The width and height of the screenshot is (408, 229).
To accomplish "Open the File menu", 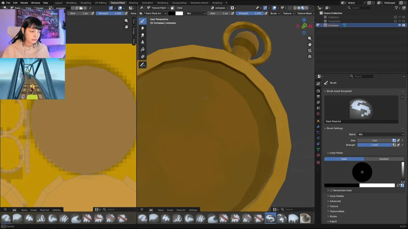I will [x=8, y=3].
